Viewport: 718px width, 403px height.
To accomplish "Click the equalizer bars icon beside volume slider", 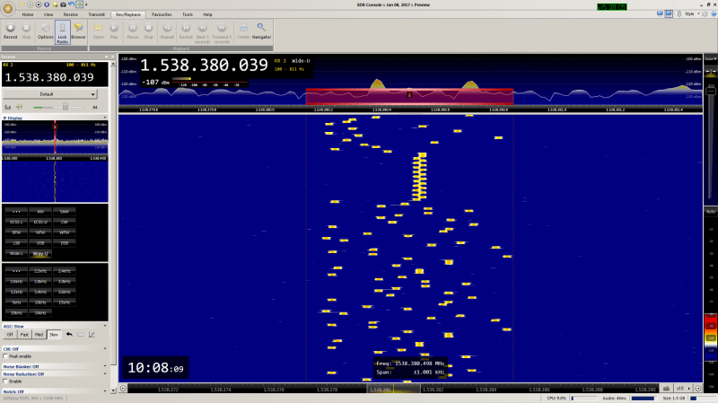I will pyautogui.click(x=8, y=107).
